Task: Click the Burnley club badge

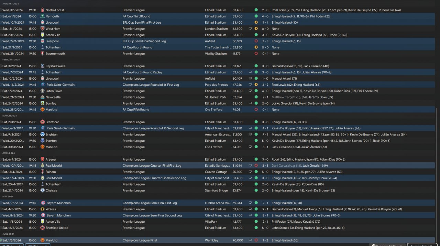Action: point(43,103)
